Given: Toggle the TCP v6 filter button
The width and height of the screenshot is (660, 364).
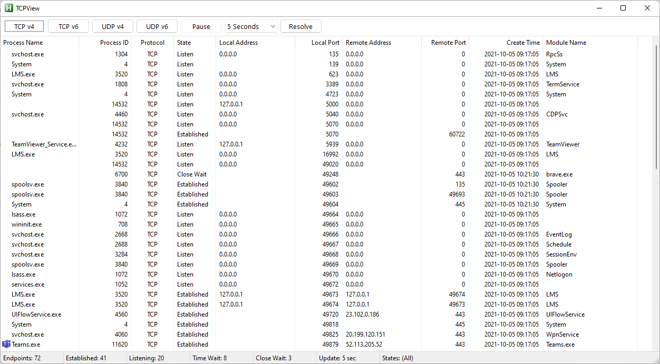Looking at the screenshot, I should (x=69, y=26).
